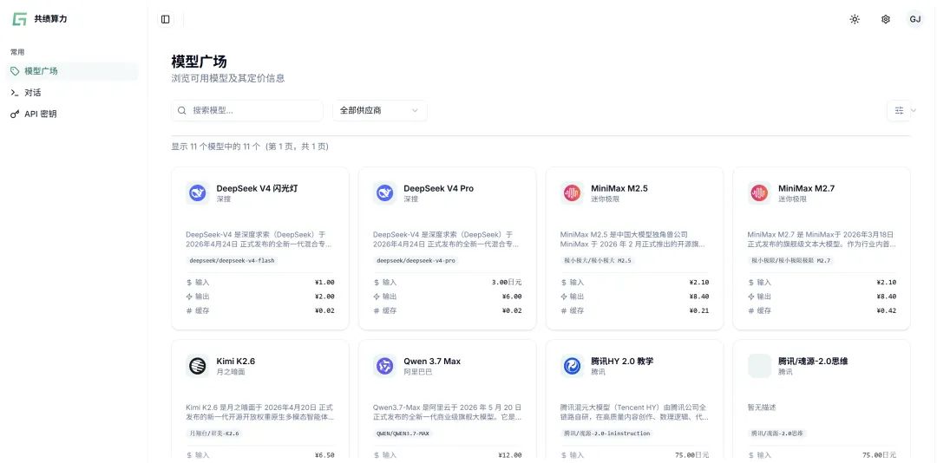This screenshot has height=463, width=937.
Task: Click the blank 腾讯/魂源-2.0思维 logo placeholder
Action: pos(759,366)
